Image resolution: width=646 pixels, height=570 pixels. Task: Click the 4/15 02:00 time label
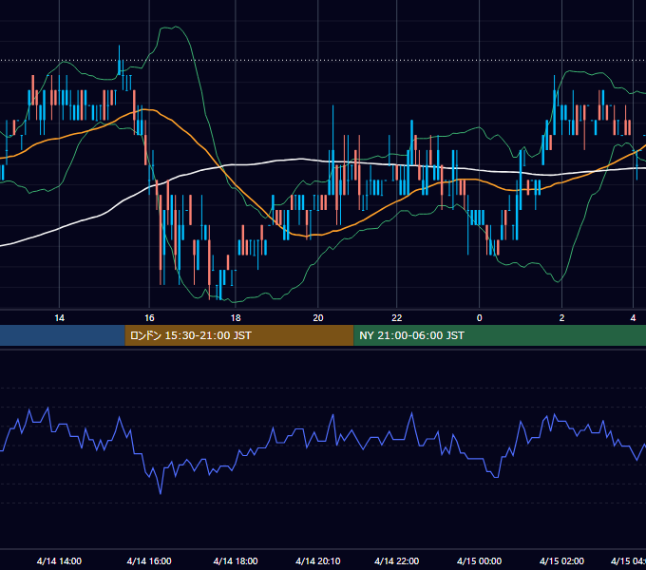coord(562,560)
